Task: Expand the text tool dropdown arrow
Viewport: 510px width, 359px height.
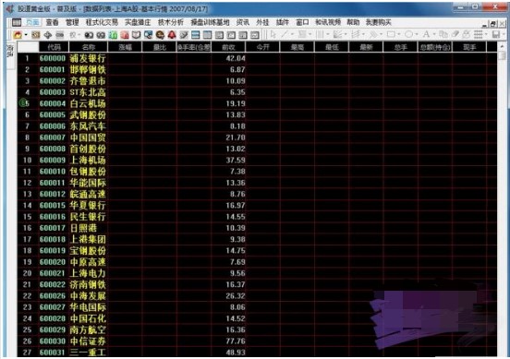Action: pyautogui.click(x=434, y=34)
